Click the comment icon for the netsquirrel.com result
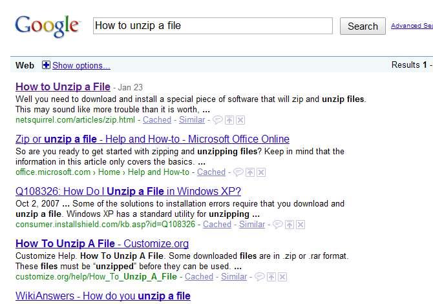Viewport: 433px width, 304px height. pos(217,120)
